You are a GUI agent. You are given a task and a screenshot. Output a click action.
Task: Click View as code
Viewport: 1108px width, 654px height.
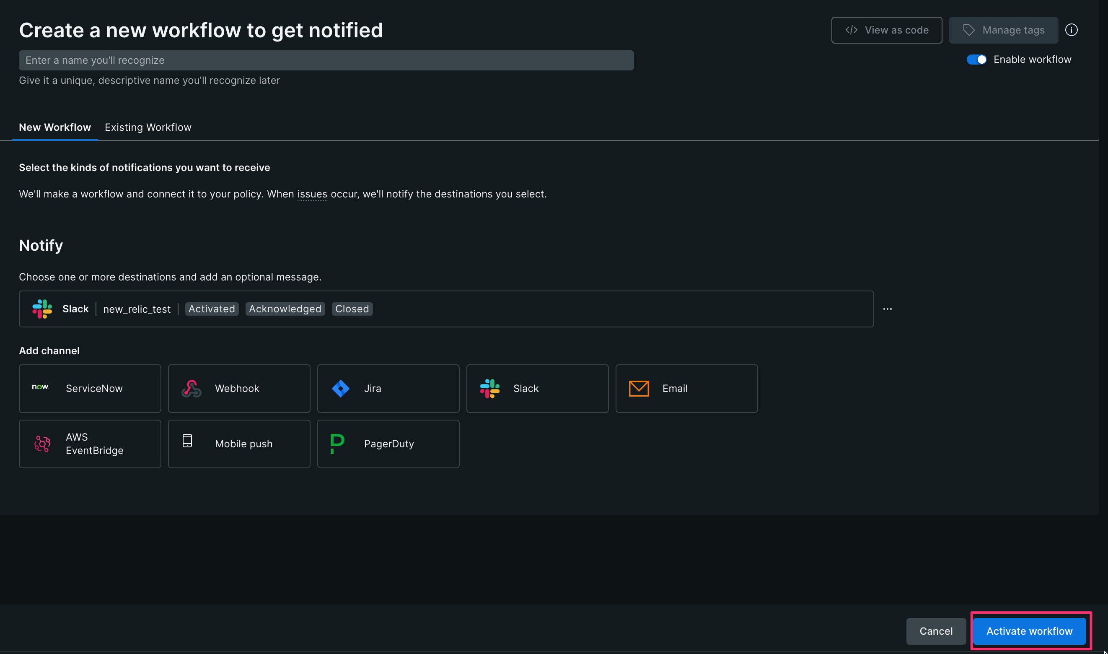(x=886, y=30)
